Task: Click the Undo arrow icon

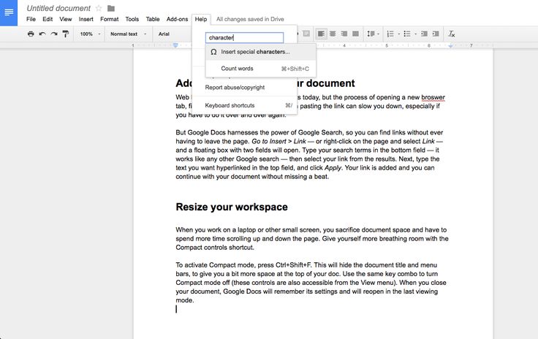Action: (x=42, y=34)
